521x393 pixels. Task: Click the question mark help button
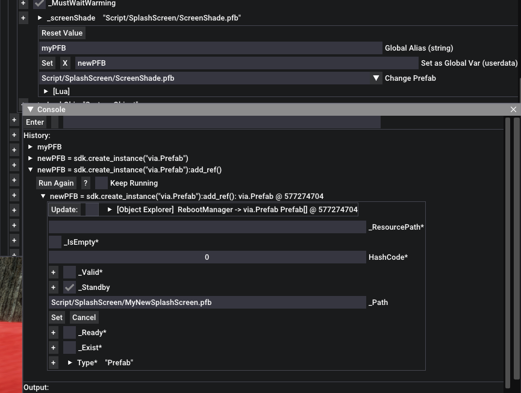[x=86, y=183]
